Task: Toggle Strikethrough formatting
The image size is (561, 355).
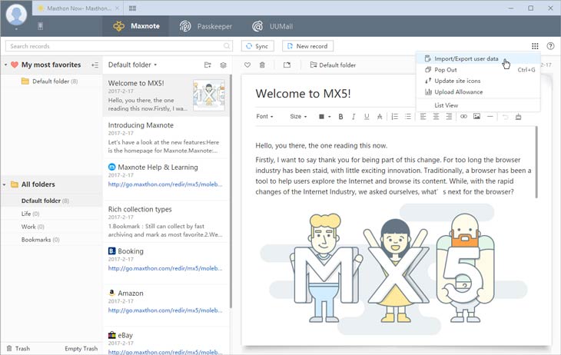Action: point(379,116)
